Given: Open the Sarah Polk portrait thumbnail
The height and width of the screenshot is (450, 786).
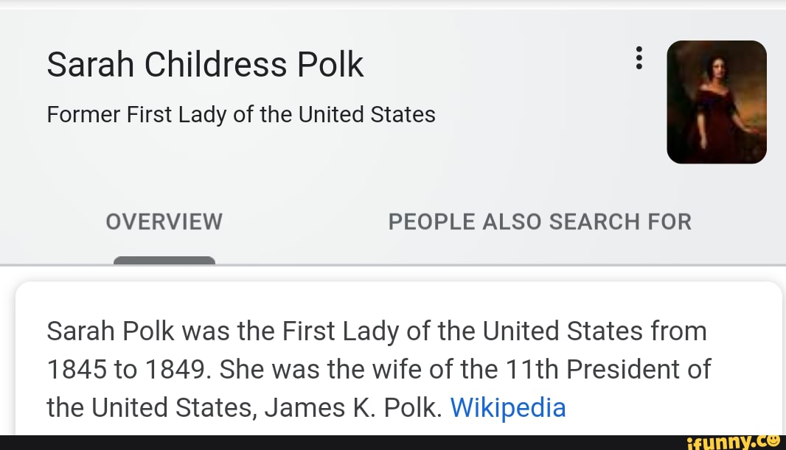Looking at the screenshot, I should coord(716,102).
